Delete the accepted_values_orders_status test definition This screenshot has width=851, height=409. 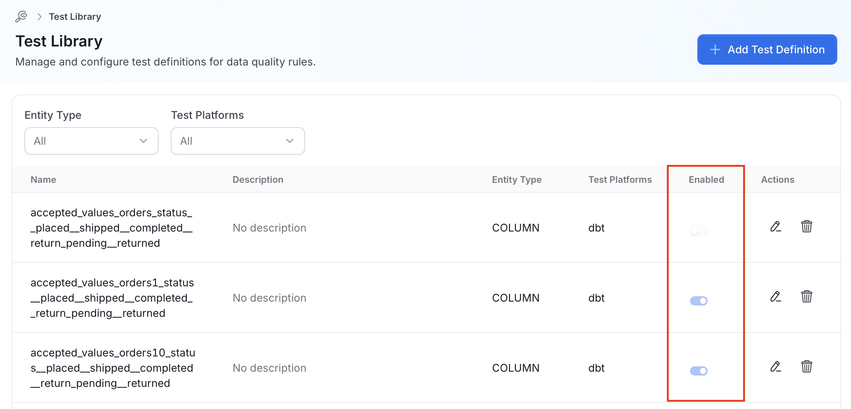point(806,227)
